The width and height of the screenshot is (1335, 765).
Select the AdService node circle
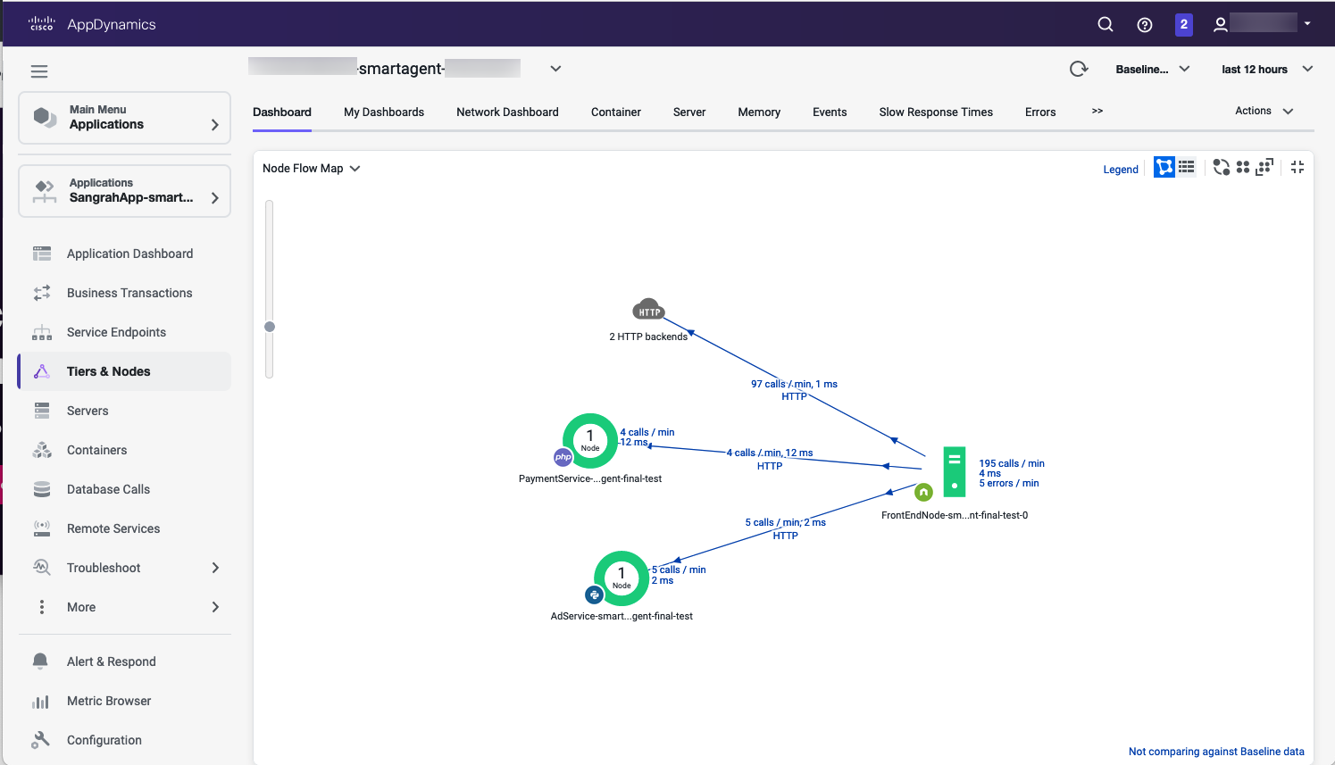click(x=622, y=578)
